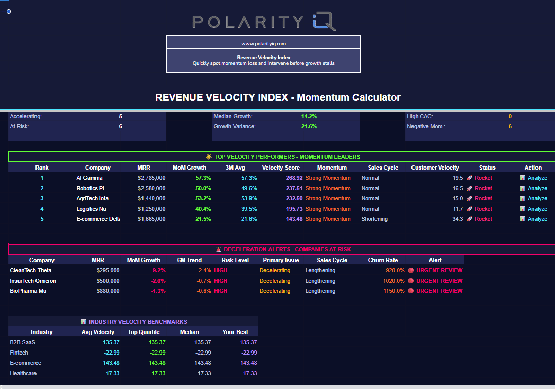Click the rocket status icon for Logistics Nu
This screenshot has width=555, height=389.
click(469, 209)
